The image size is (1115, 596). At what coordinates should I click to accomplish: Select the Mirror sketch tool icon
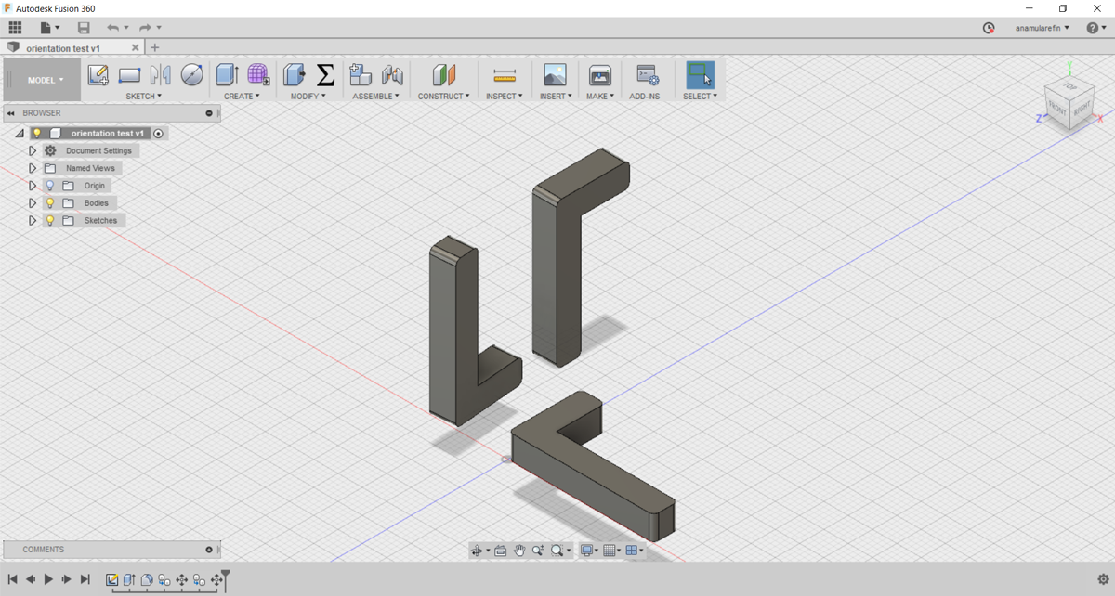161,75
